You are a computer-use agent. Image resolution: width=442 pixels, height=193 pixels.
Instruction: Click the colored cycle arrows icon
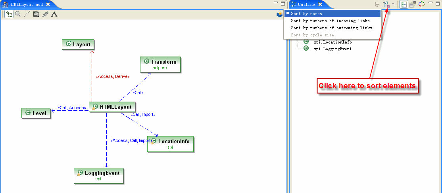421,4
